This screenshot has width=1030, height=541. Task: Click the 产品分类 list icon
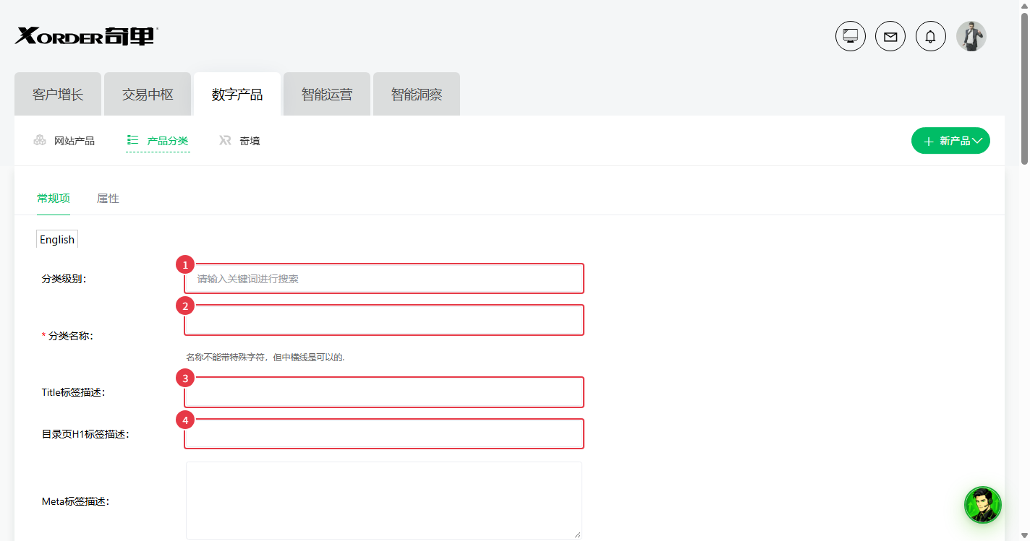coord(132,140)
